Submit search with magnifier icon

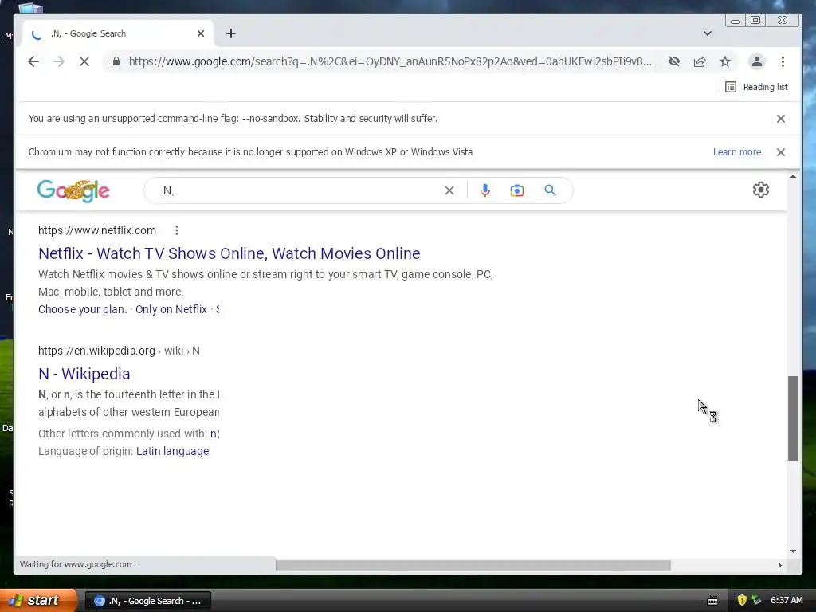coord(550,190)
